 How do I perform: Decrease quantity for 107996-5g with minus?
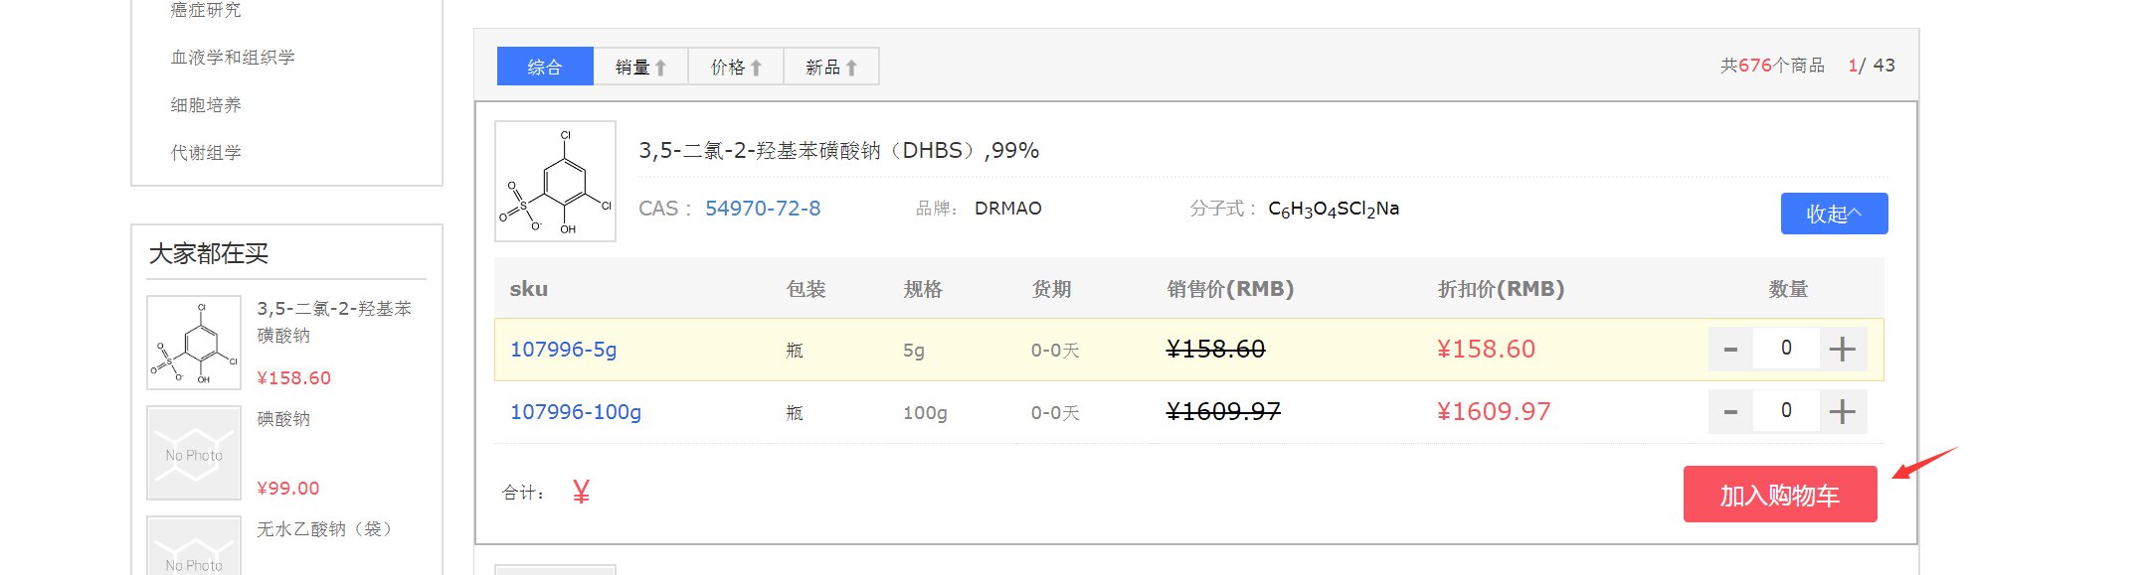click(x=1730, y=349)
